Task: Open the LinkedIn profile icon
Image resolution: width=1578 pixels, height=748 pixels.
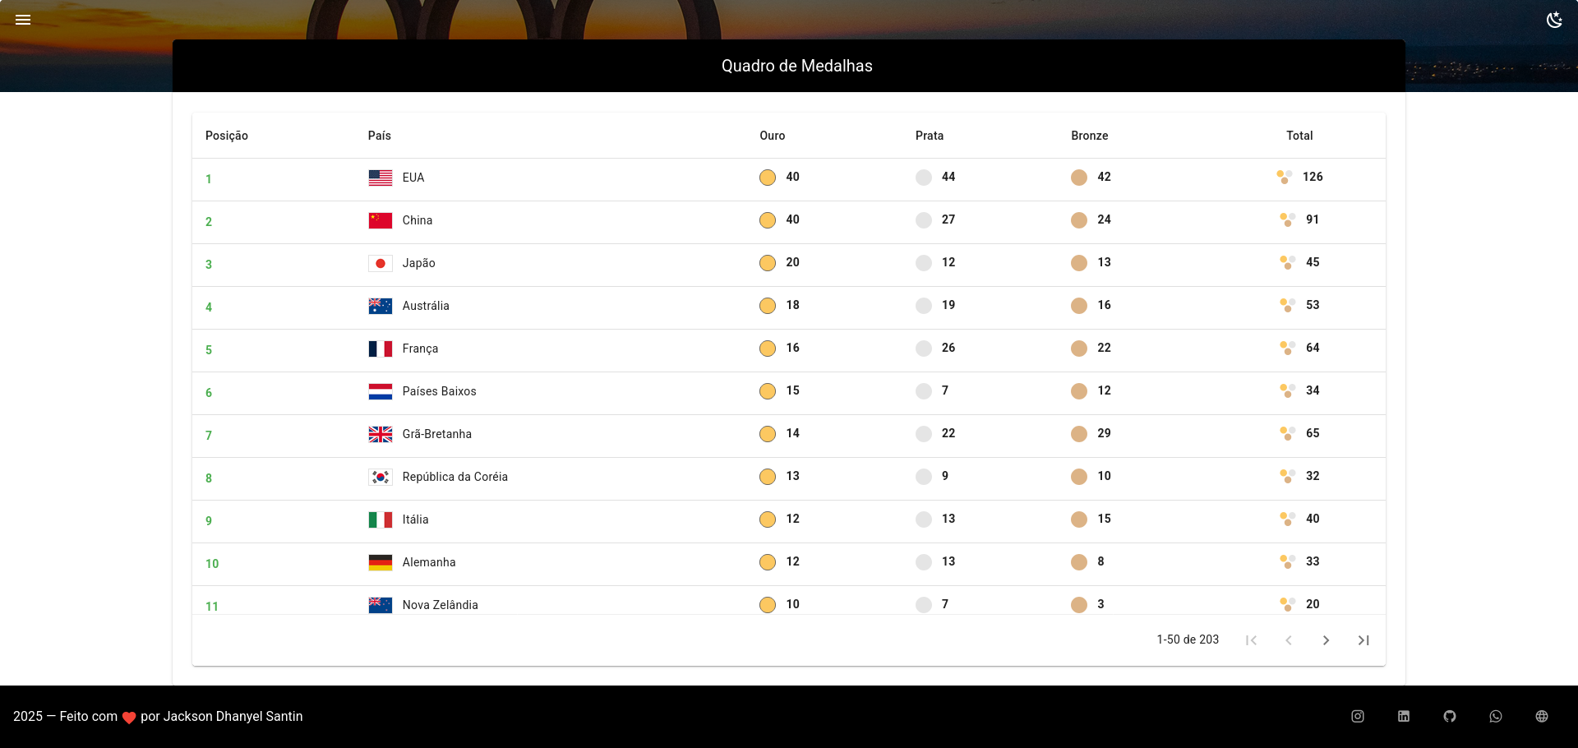Action: click(x=1404, y=717)
